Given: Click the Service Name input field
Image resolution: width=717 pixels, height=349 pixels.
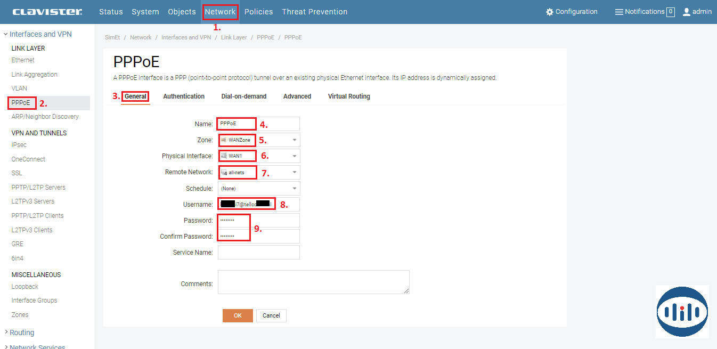Looking at the screenshot, I should 259,252.
